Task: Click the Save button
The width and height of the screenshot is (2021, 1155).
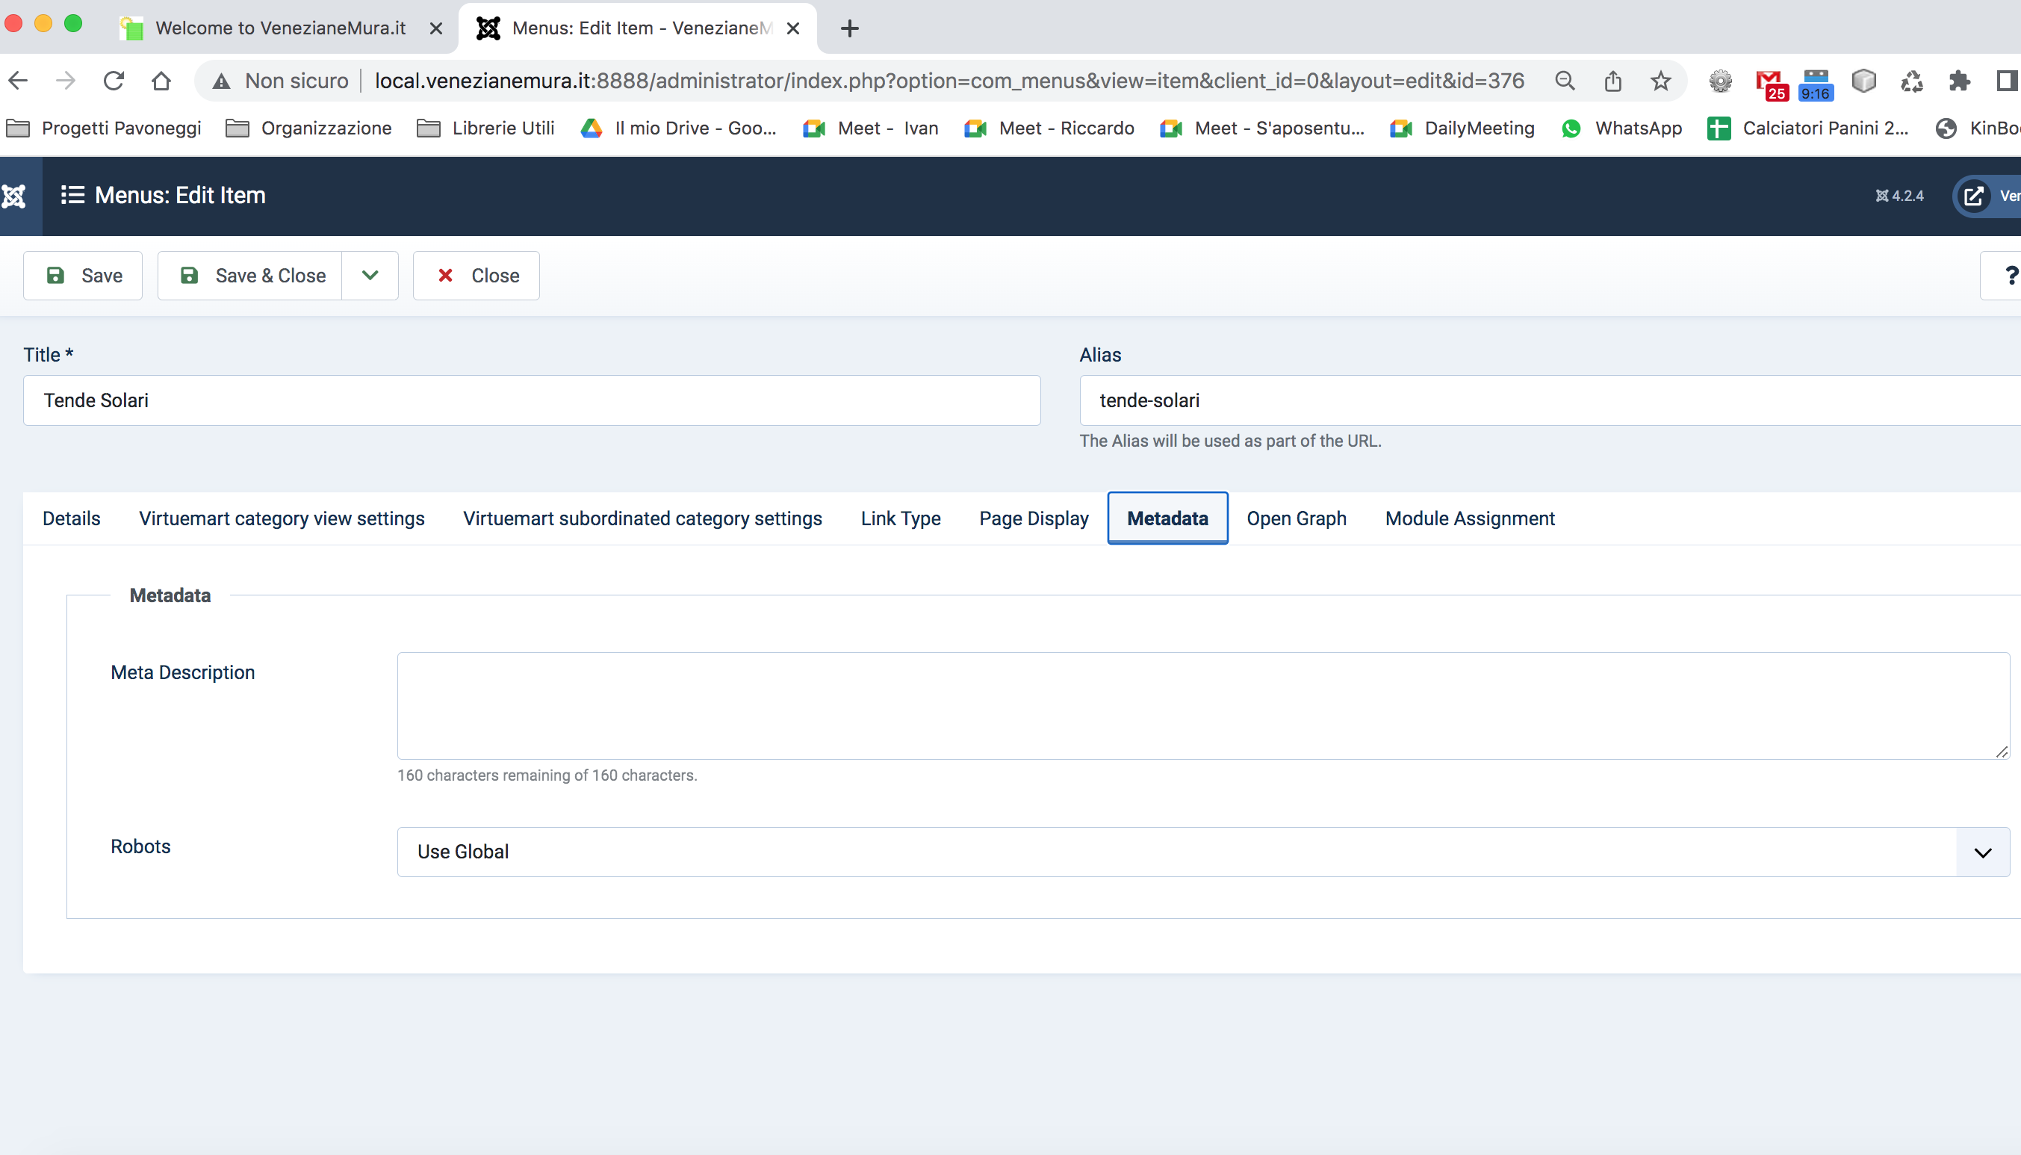Action: pyautogui.click(x=83, y=275)
